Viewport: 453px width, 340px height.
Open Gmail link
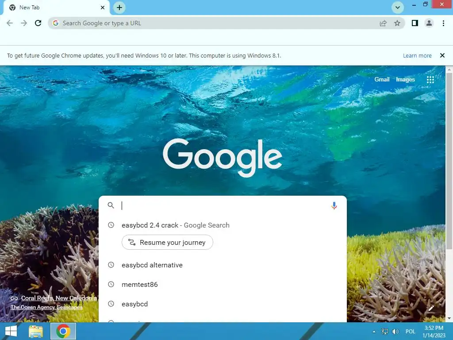tap(382, 79)
